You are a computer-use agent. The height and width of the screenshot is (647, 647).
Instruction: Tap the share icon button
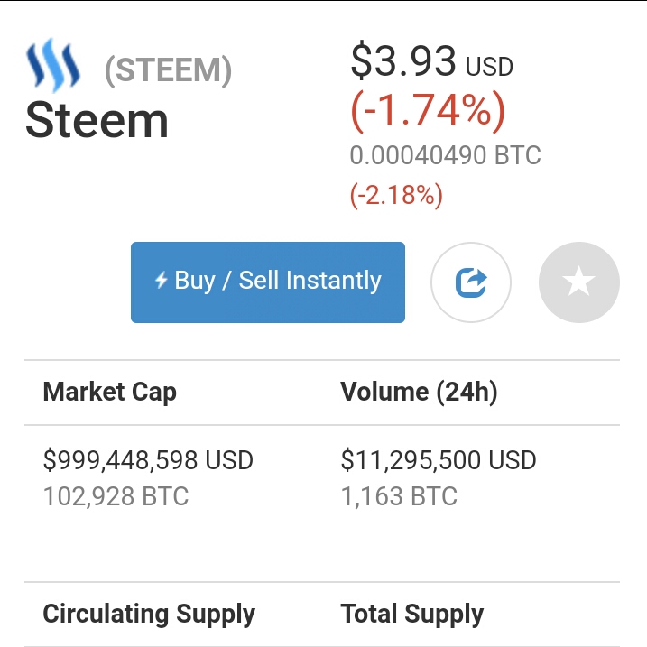point(471,282)
